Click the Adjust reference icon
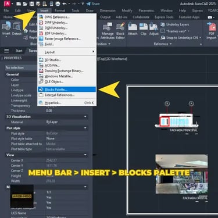 (154, 28)
